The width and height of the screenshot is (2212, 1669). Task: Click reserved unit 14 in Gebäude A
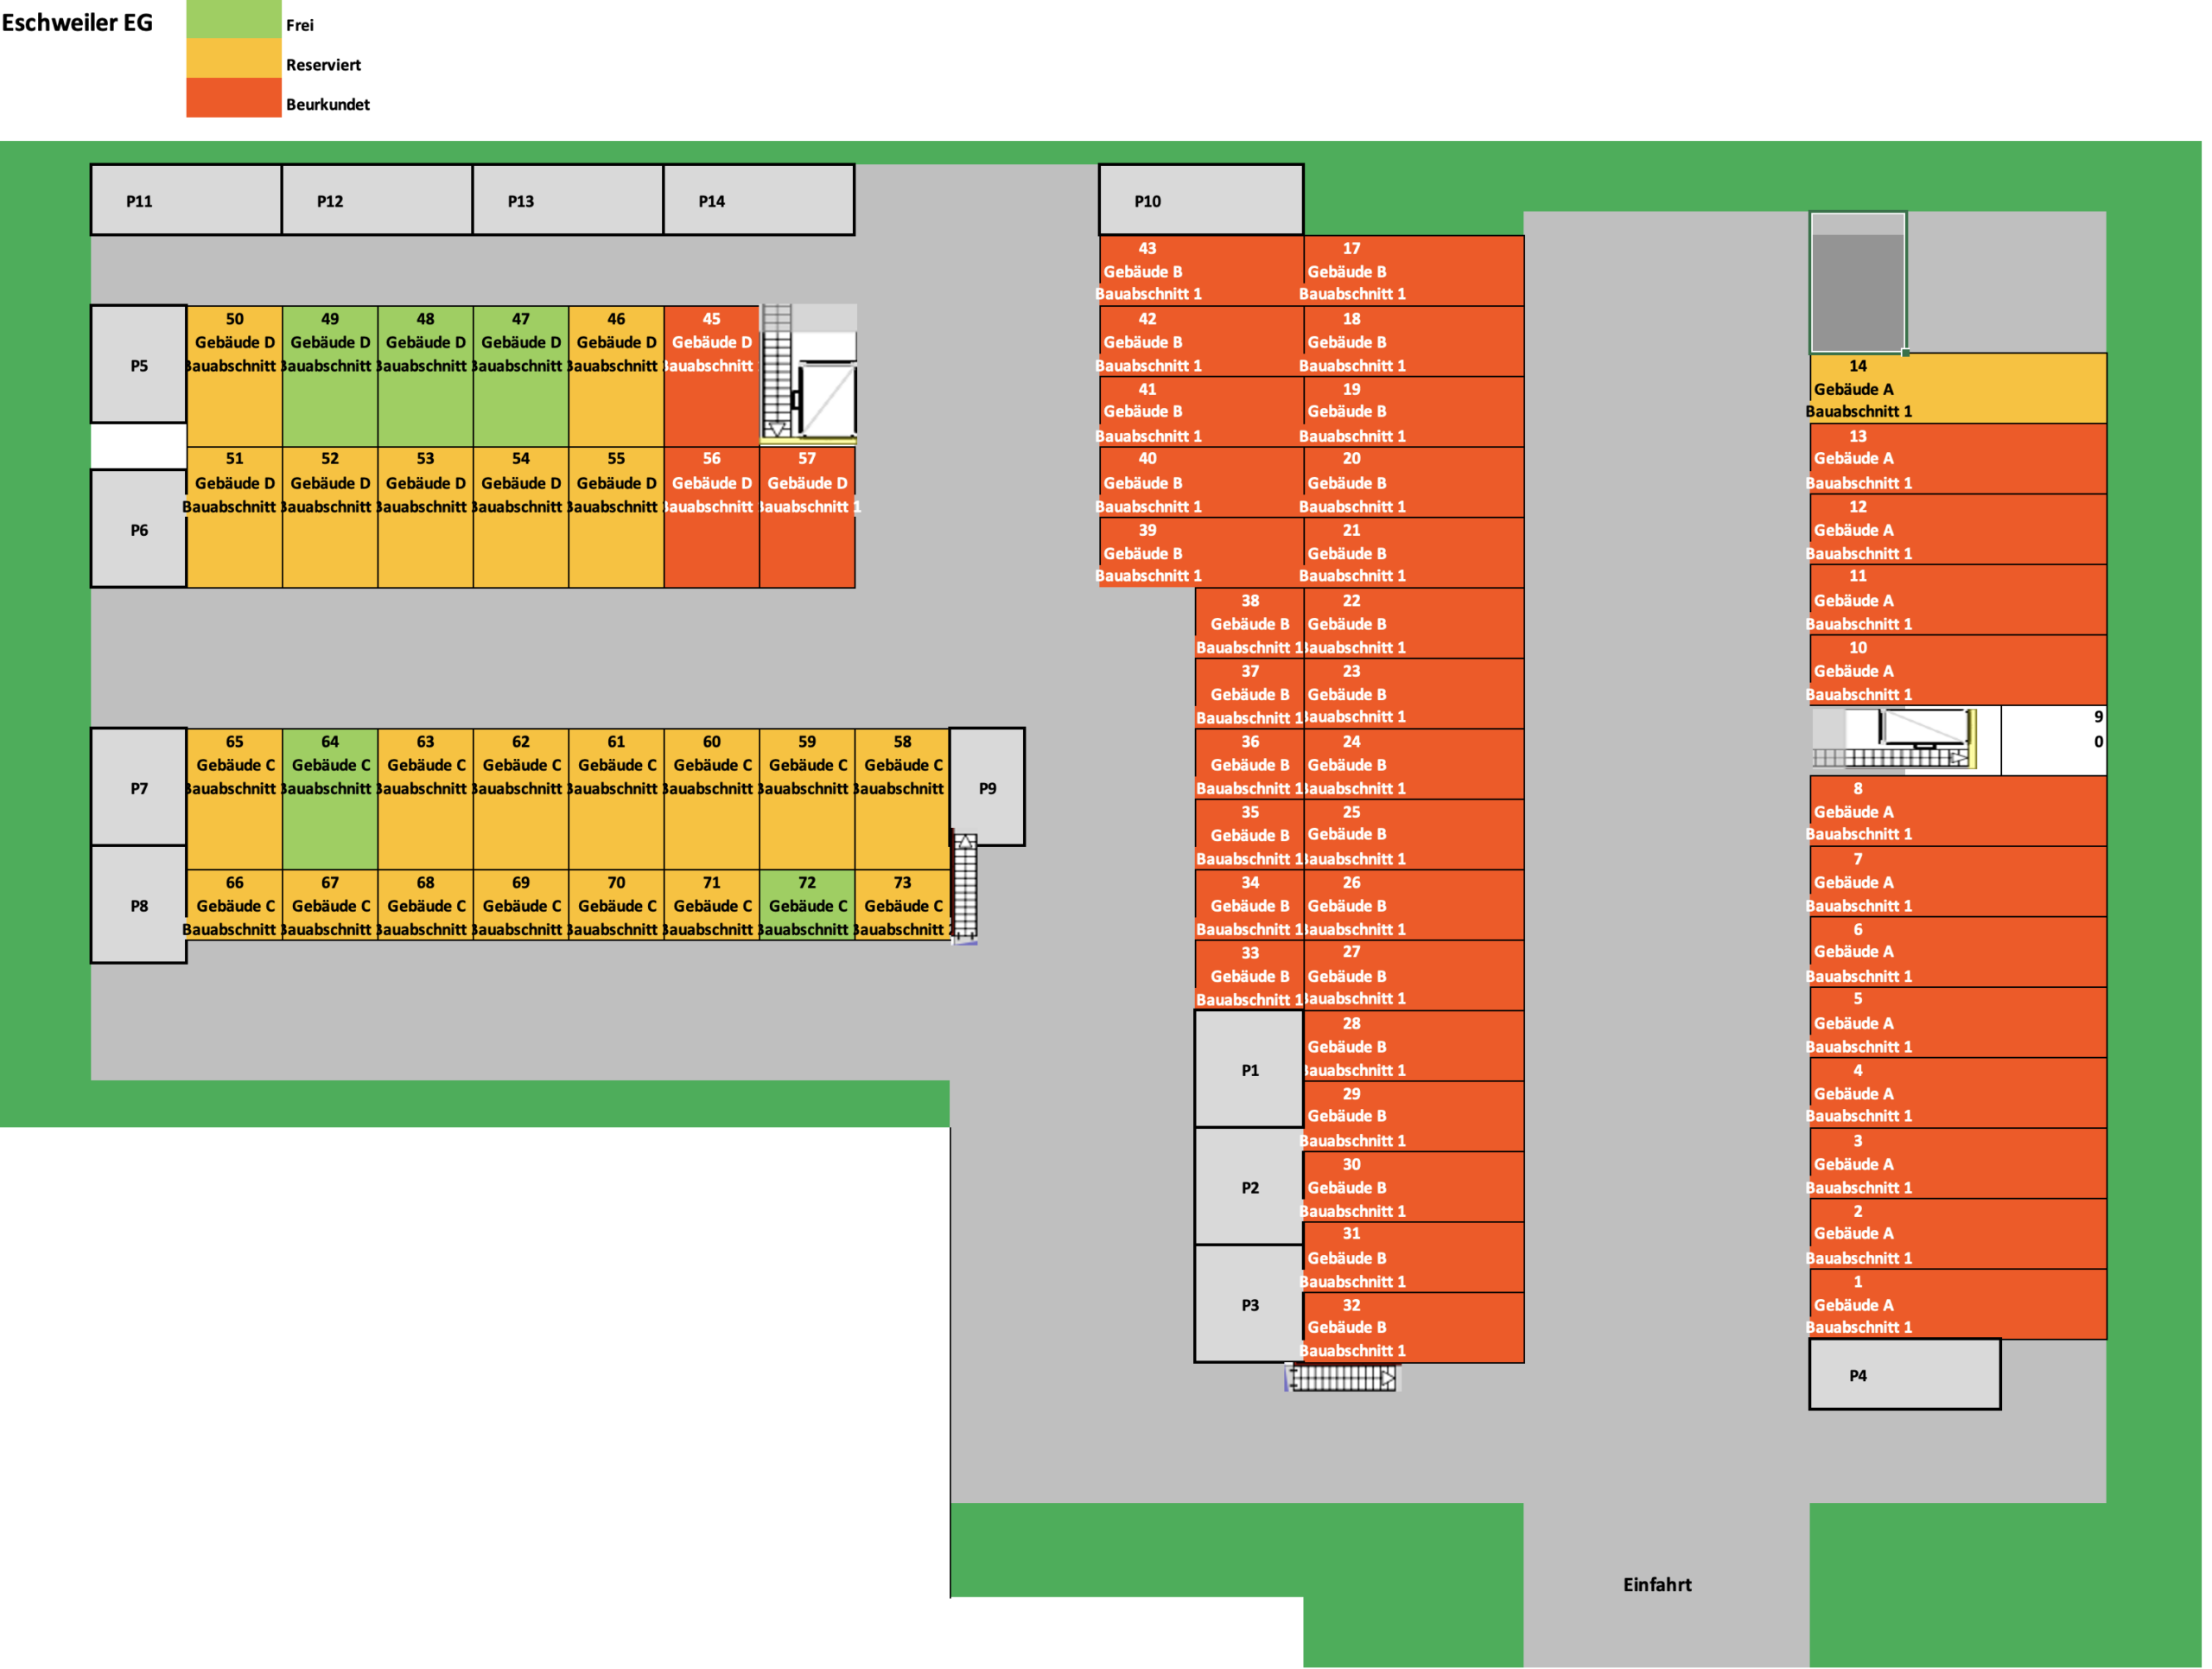click(x=1957, y=388)
